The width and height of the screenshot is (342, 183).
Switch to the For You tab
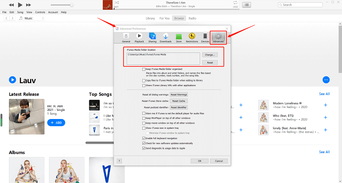[165, 18]
